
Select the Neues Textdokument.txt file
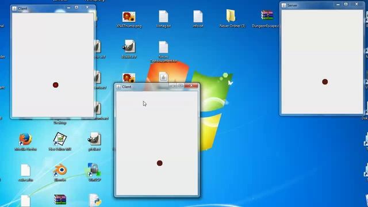click(x=163, y=47)
